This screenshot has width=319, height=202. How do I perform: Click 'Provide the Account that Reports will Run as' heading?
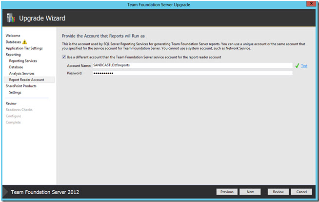coord(103,36)
